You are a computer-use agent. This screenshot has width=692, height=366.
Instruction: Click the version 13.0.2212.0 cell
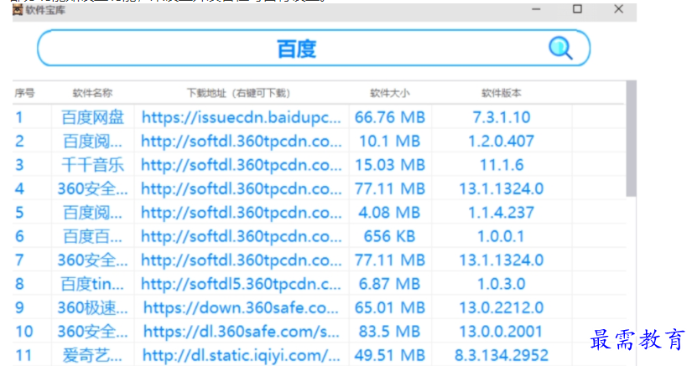point(502,308)
